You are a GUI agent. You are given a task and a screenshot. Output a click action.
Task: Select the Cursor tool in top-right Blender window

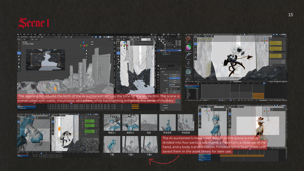coord(196,41)
